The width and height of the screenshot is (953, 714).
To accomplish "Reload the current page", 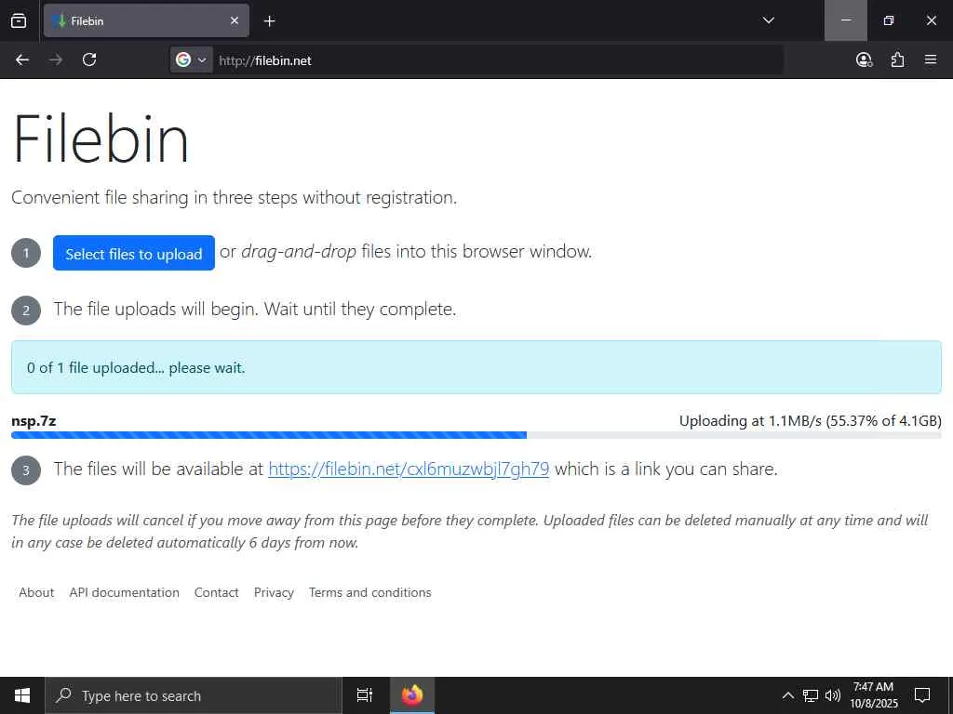I will pos(89,59).
